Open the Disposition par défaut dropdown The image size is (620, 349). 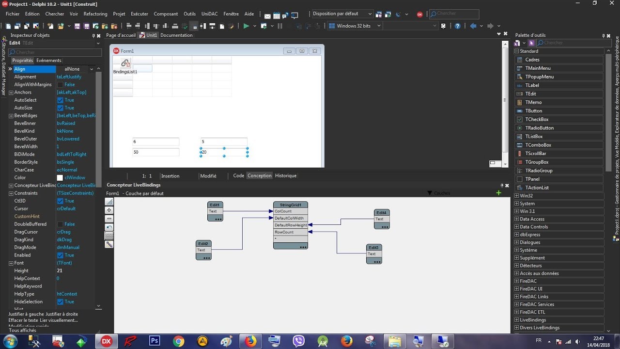(342, 14)
